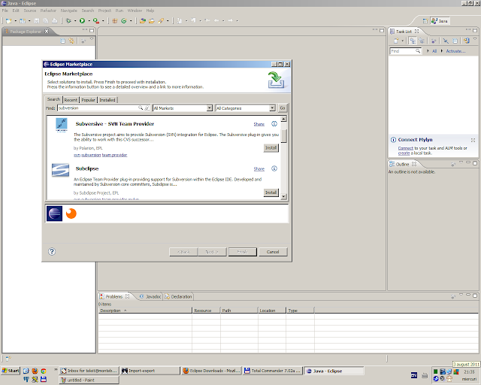Switch to the Recent tab in Marketplace
The height and width of the screenshot is (385, 481).
71,100
